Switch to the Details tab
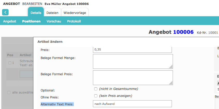This screenshot has height=109, width=219. [x=36, y=13]
